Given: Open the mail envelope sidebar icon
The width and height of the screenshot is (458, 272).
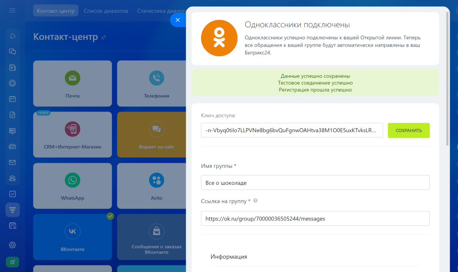Looking at the screenshot, I should 12,162.
